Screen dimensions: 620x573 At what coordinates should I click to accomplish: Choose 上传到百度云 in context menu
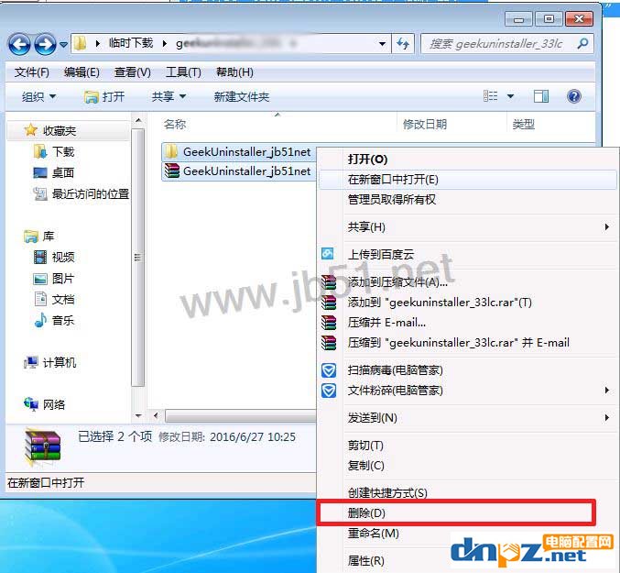(468, 254)
